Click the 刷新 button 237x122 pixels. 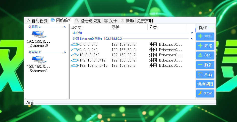(205, 74)
